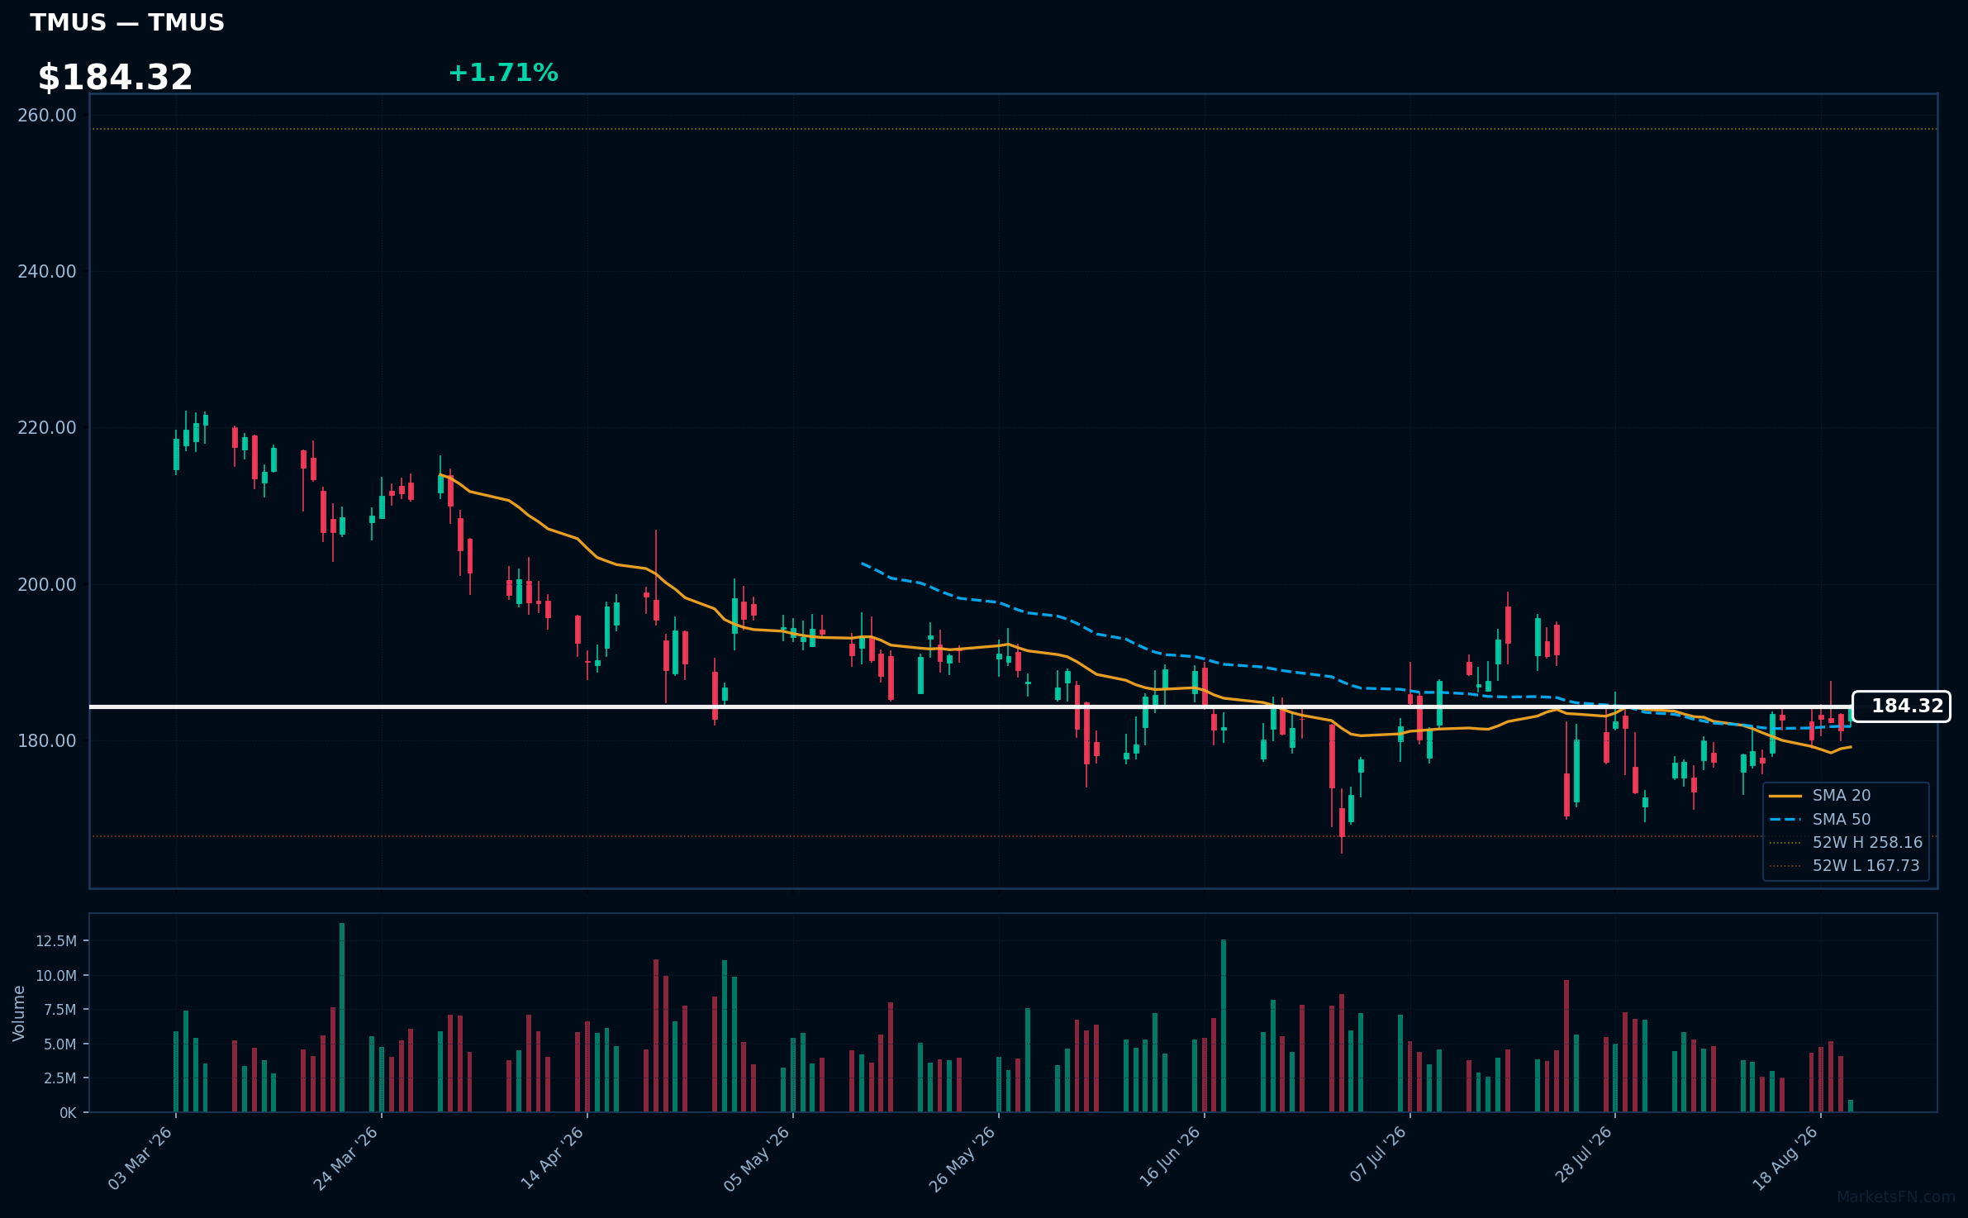
Task: Click the 14 Apr '26 date label
Action: pyautogui.click(x=552, y=1159)
